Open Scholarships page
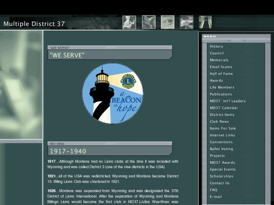 [x=221, y=176]
